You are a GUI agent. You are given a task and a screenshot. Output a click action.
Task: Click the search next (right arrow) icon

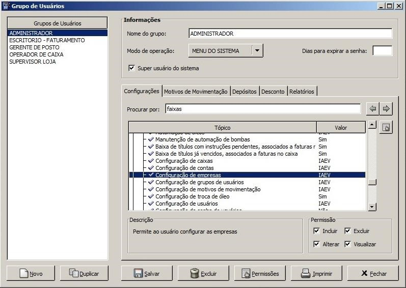(x=386, y=108)
